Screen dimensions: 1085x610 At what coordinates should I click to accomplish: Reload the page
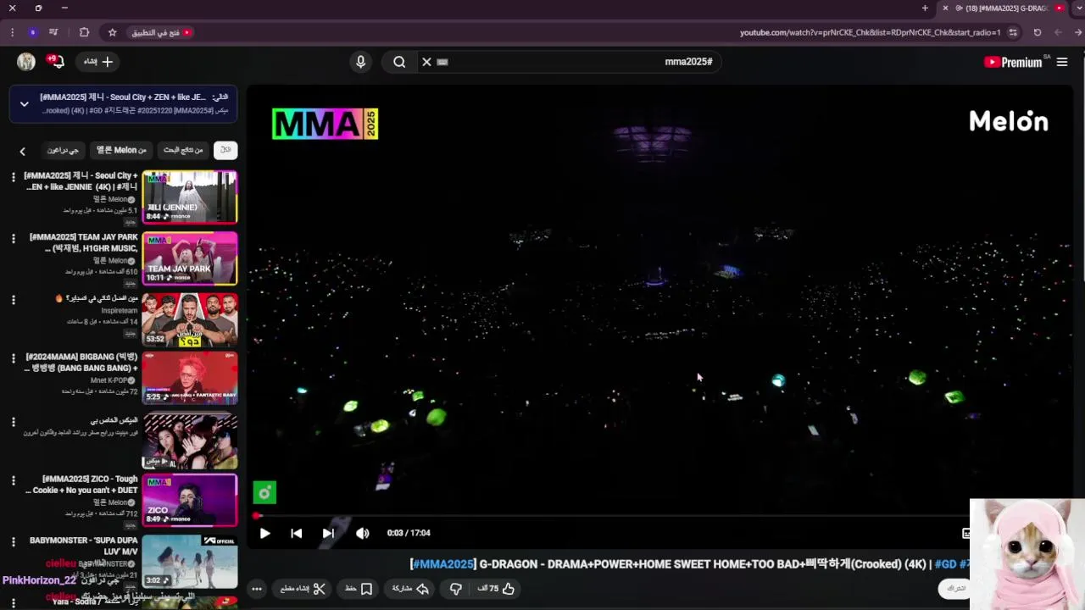tap(1037, 32)
